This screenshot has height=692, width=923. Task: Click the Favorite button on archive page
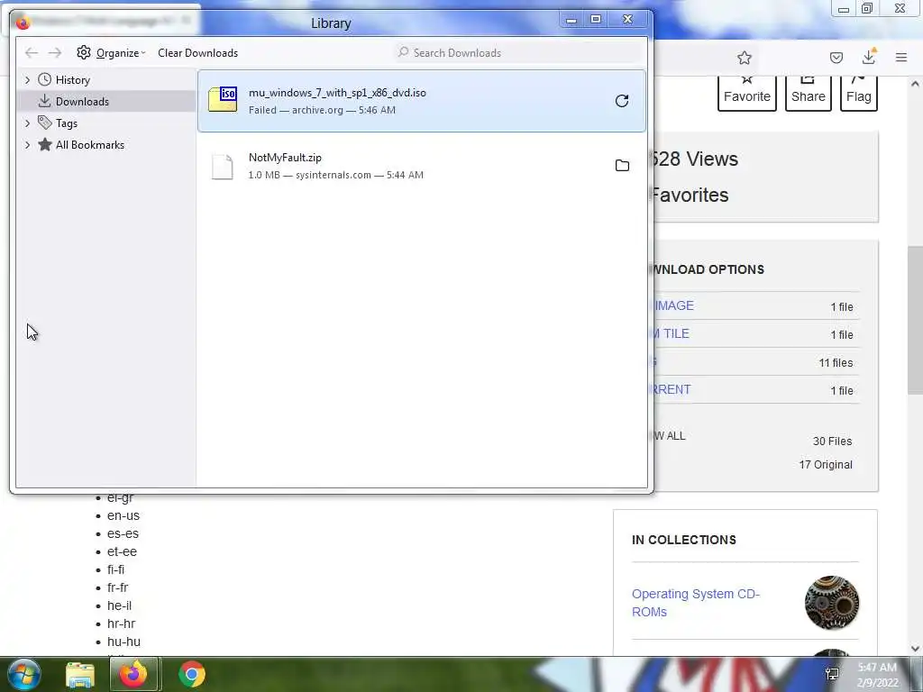(747, 93)
